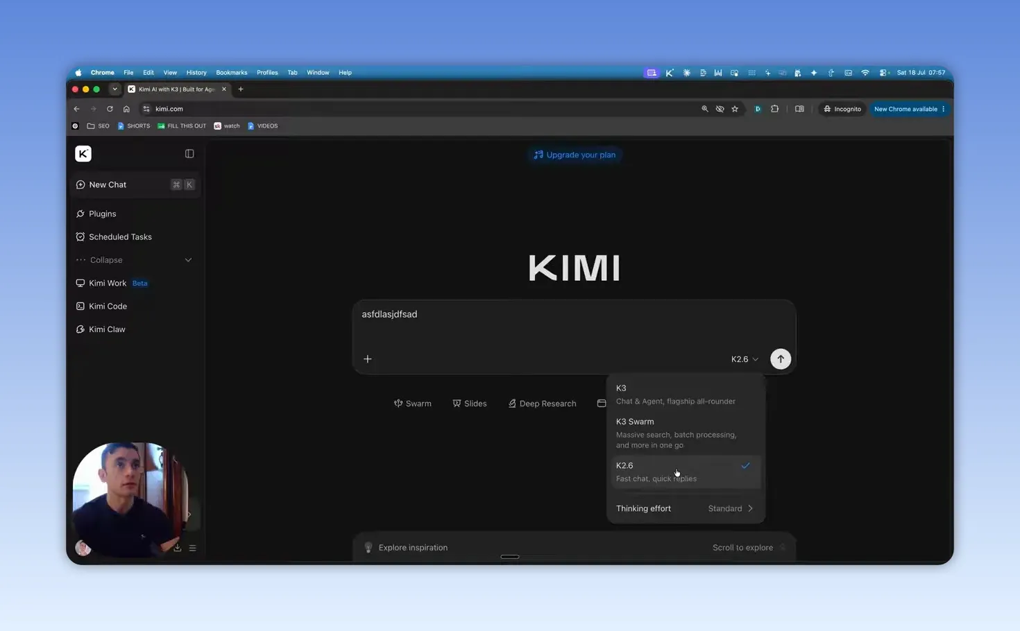Click browser home icon
1020x631 pixels.
click(x=126, y=109)
